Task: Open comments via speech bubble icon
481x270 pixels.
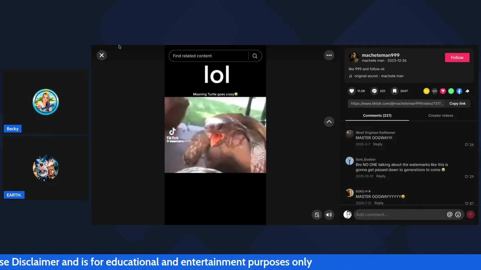Action: [x=374, y=91]
